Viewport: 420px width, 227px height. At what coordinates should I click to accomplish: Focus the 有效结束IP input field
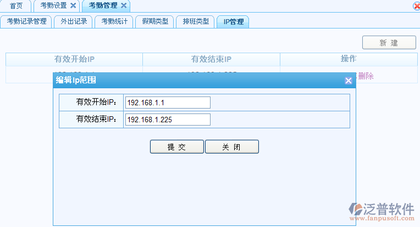pos(168,120)
